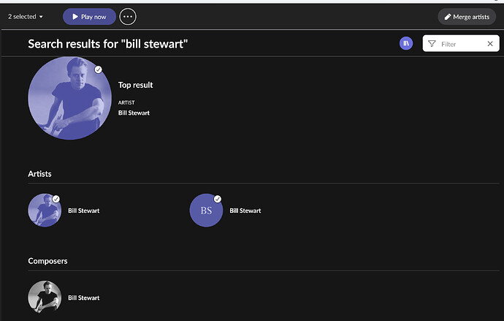Uncheck the checkmark on the Top result photo

coord(99,69)
